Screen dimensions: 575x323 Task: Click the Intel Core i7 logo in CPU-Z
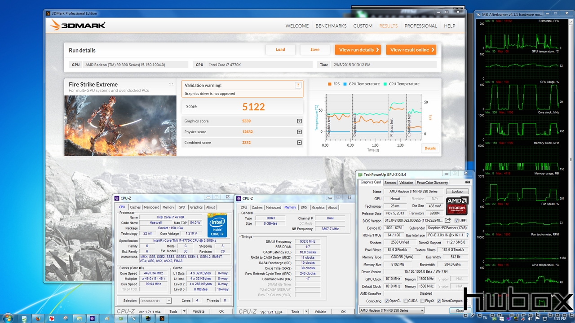pyautogui.click(x=217, y=226)
